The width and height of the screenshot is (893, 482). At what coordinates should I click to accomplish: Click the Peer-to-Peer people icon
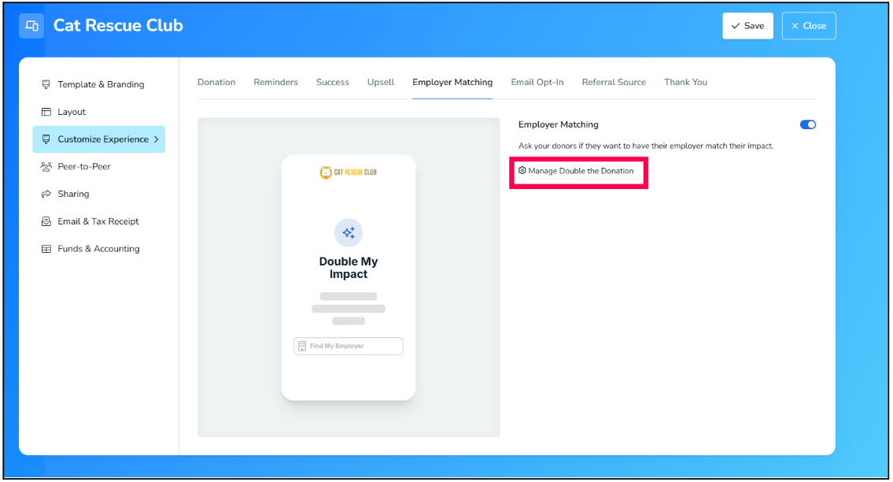point(46,167)
